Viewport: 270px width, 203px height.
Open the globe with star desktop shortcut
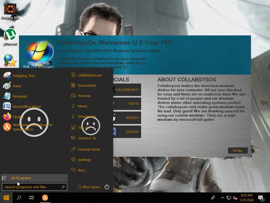(x=10, y=61)
